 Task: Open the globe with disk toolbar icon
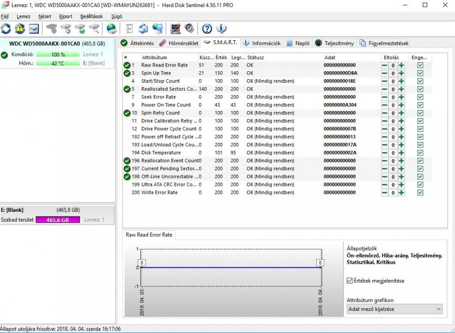pos(111,29)
